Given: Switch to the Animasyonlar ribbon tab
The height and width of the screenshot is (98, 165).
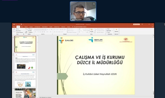Looking at the screenshot, I should click(37, 27).
